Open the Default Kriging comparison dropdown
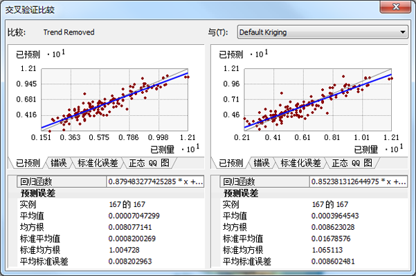Viewport: 416px width, 276px height. [x=322, y=32]
